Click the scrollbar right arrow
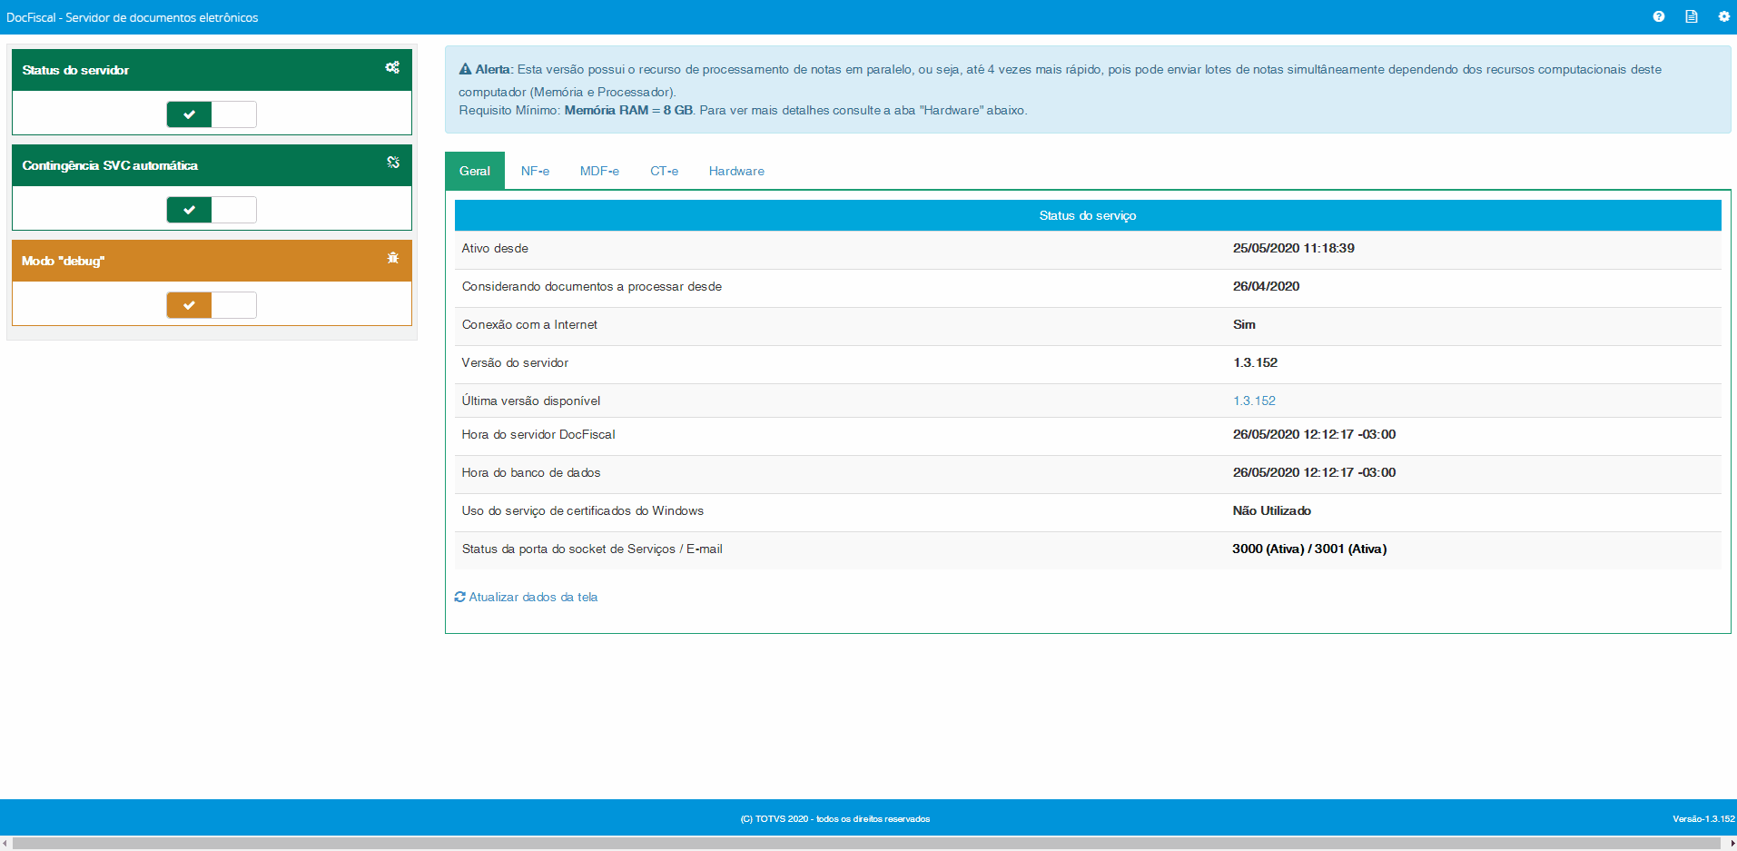Image resolution: width=1737 pixels, height=851 pixels. click(1731, 844)
